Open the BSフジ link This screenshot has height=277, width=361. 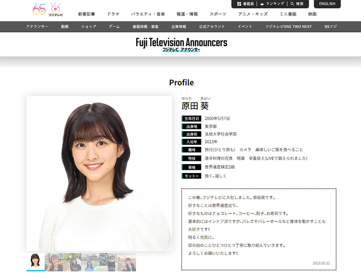coord(331,27)
